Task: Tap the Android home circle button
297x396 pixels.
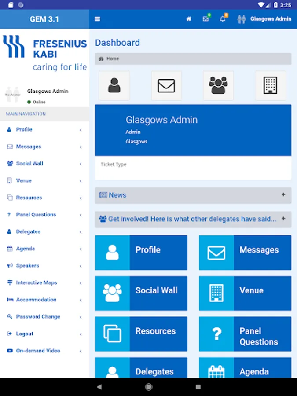Action: pos(149,387)
